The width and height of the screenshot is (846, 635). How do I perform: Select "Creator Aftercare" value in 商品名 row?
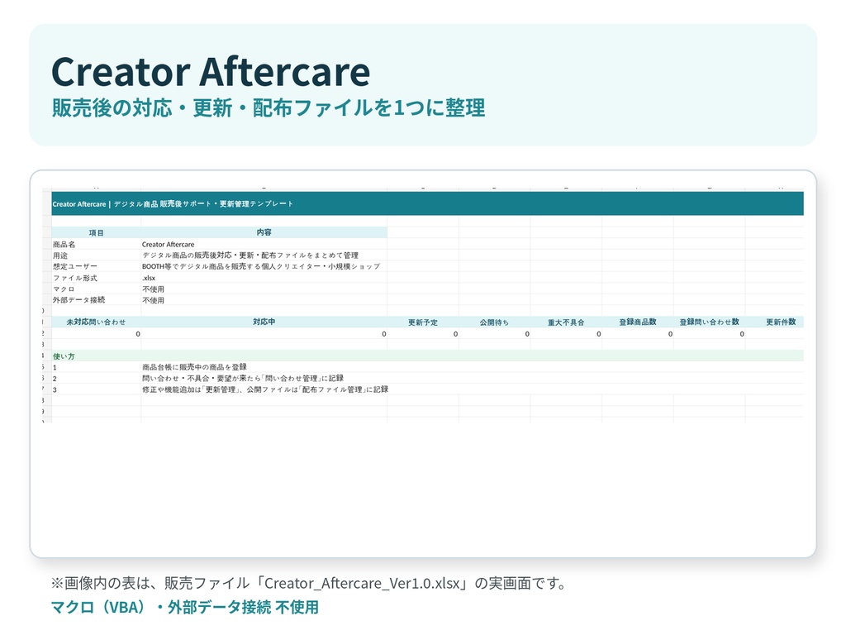(264, 244)
